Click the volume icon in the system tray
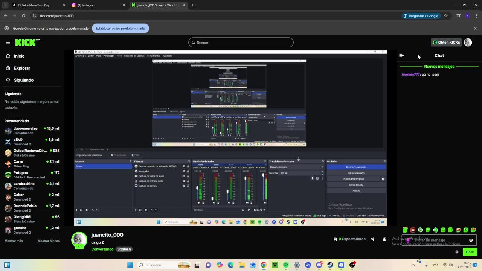The height and width of the screenshot is (271, 482). pos(451,265)
